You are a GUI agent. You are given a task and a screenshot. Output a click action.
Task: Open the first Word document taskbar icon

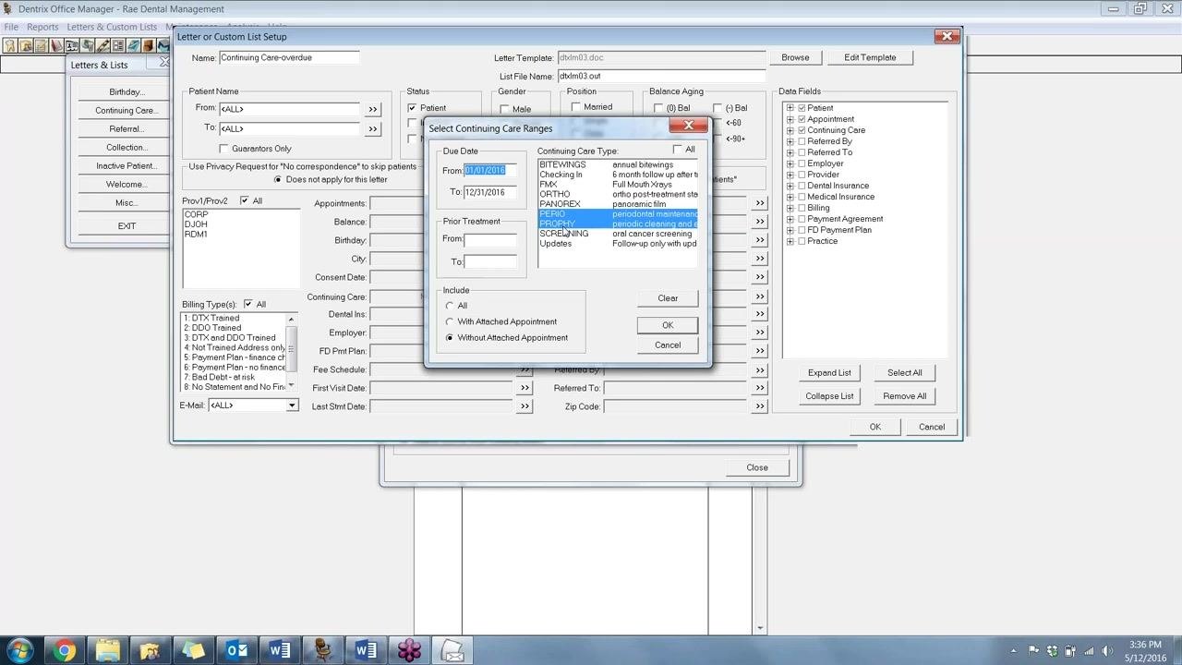pyautogui.click(x=280, y=651)
